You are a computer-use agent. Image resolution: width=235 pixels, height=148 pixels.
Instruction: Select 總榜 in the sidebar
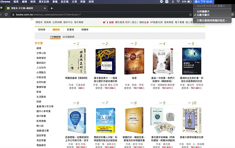[x=39, y=48]
